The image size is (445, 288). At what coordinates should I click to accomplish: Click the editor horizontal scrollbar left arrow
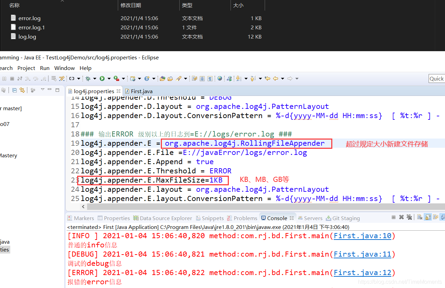[x=83, y=207]
